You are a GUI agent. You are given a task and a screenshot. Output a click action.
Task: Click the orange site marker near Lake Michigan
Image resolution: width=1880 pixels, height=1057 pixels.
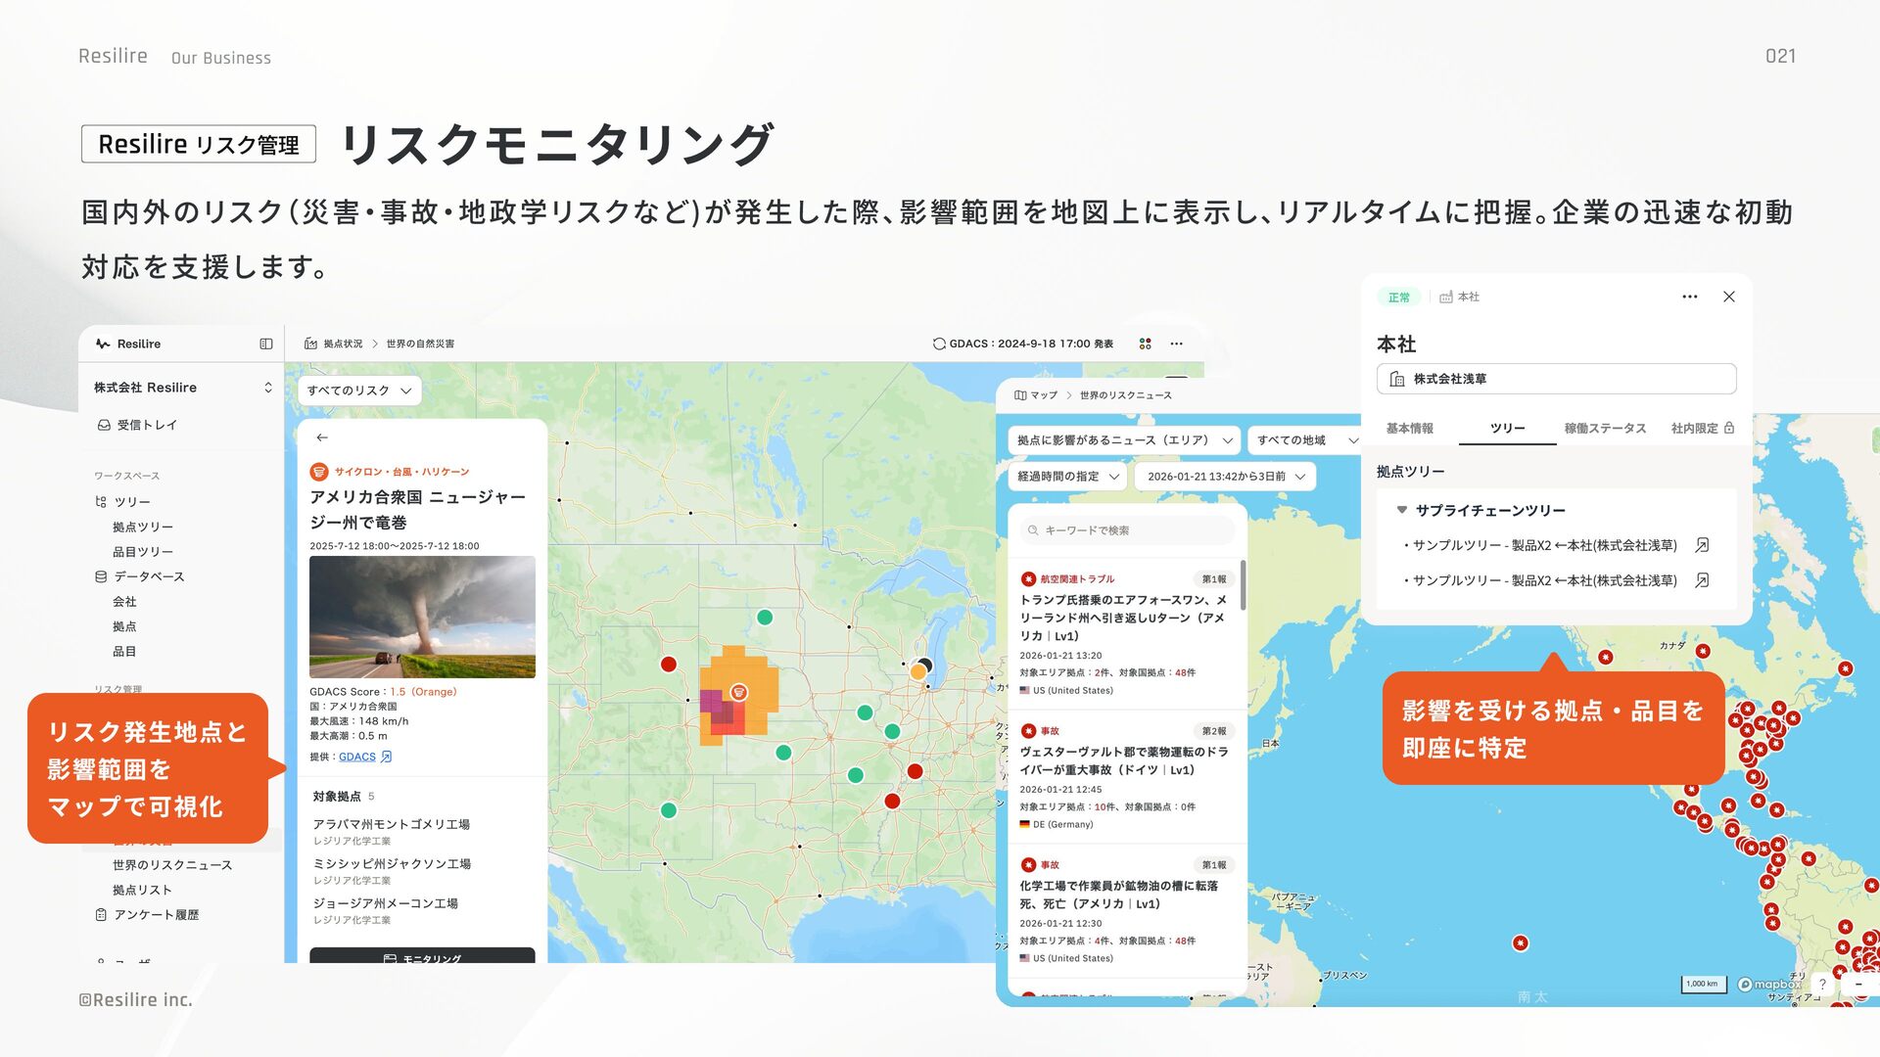(x=918, y=672)
